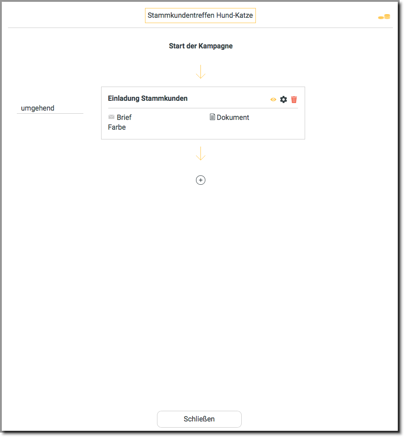The height and width of the screenshot is (437, 404).
Task: Click the divider line inside the invitation card
Action: [x=203, y=108]
